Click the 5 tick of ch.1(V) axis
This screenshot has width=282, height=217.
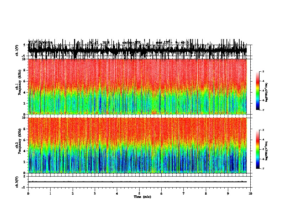coord(24,45)
